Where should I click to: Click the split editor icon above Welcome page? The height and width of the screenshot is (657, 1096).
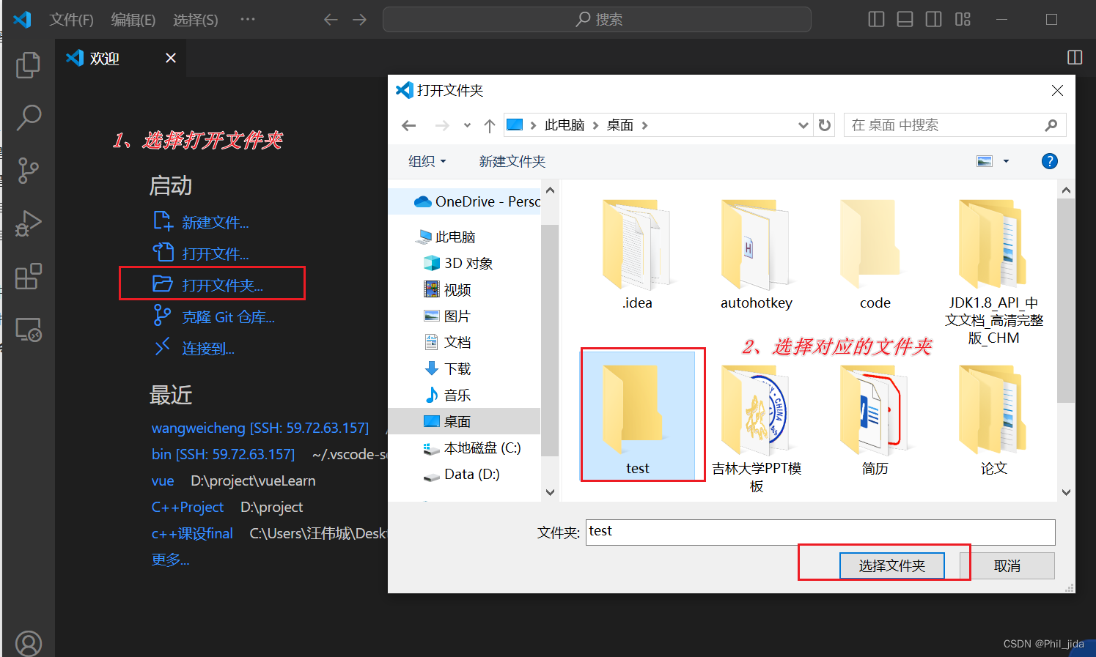(x=1074, y=56)
